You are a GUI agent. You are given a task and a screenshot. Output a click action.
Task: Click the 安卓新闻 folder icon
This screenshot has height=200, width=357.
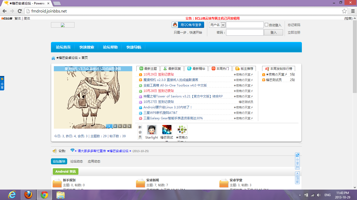[x=140, y=183]
